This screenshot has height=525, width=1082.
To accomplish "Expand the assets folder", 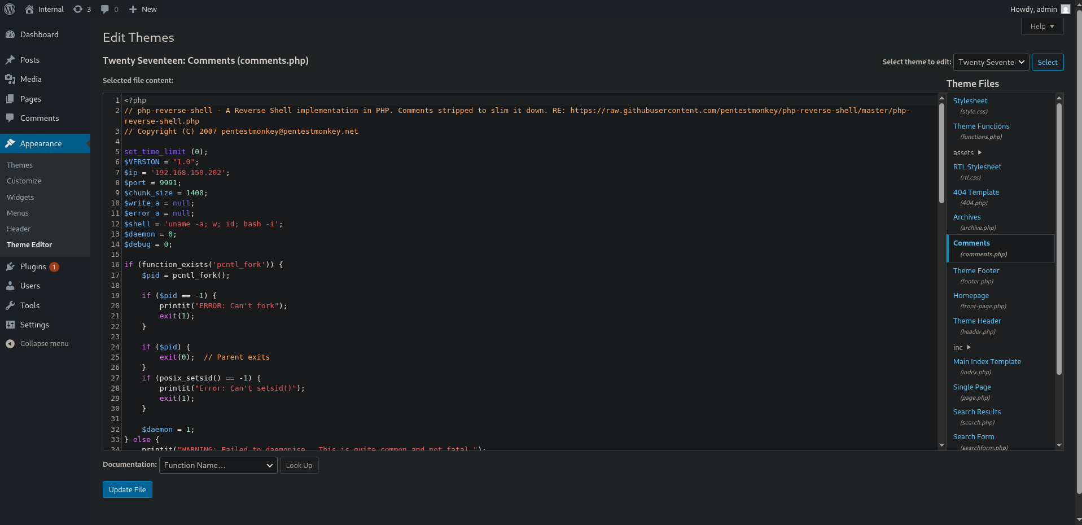I will 967,152.
